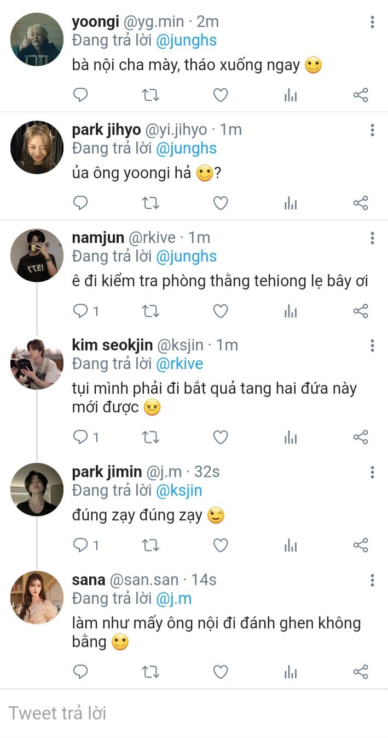Open the @j.m mention in sana's reply

click(174, 598)
